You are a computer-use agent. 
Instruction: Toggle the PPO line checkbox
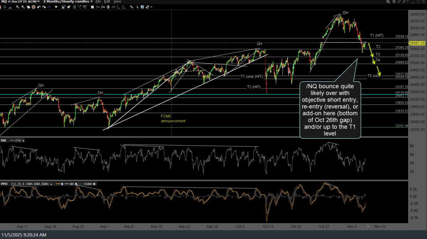62,184
